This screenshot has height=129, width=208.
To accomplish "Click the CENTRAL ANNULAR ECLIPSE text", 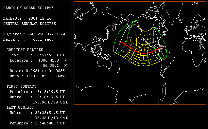I will 29,24.
